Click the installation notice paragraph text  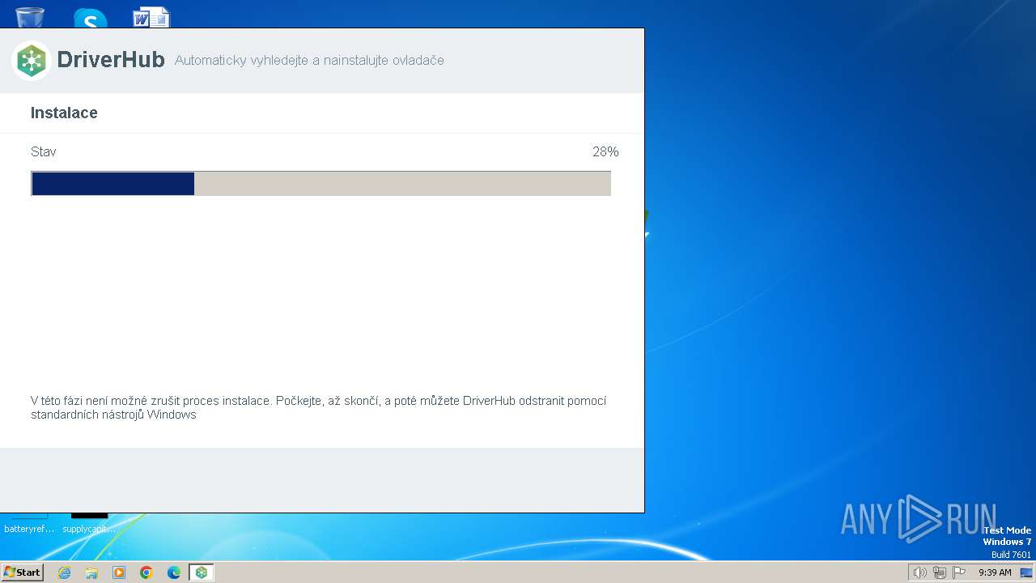point(319,407)
